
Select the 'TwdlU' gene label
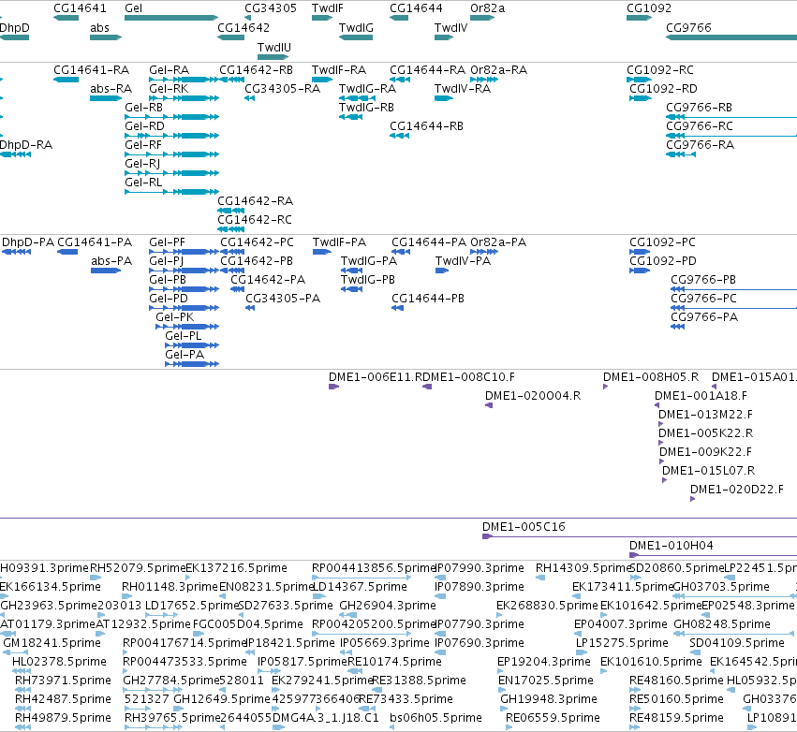[274, 47]
